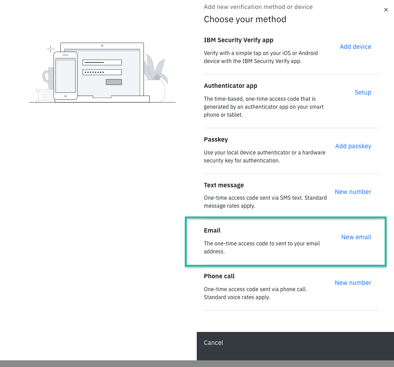Open Setup for Authenticator app
This screenshot has height=367, width=394.
pyautogui.click(x=362, y=92)
